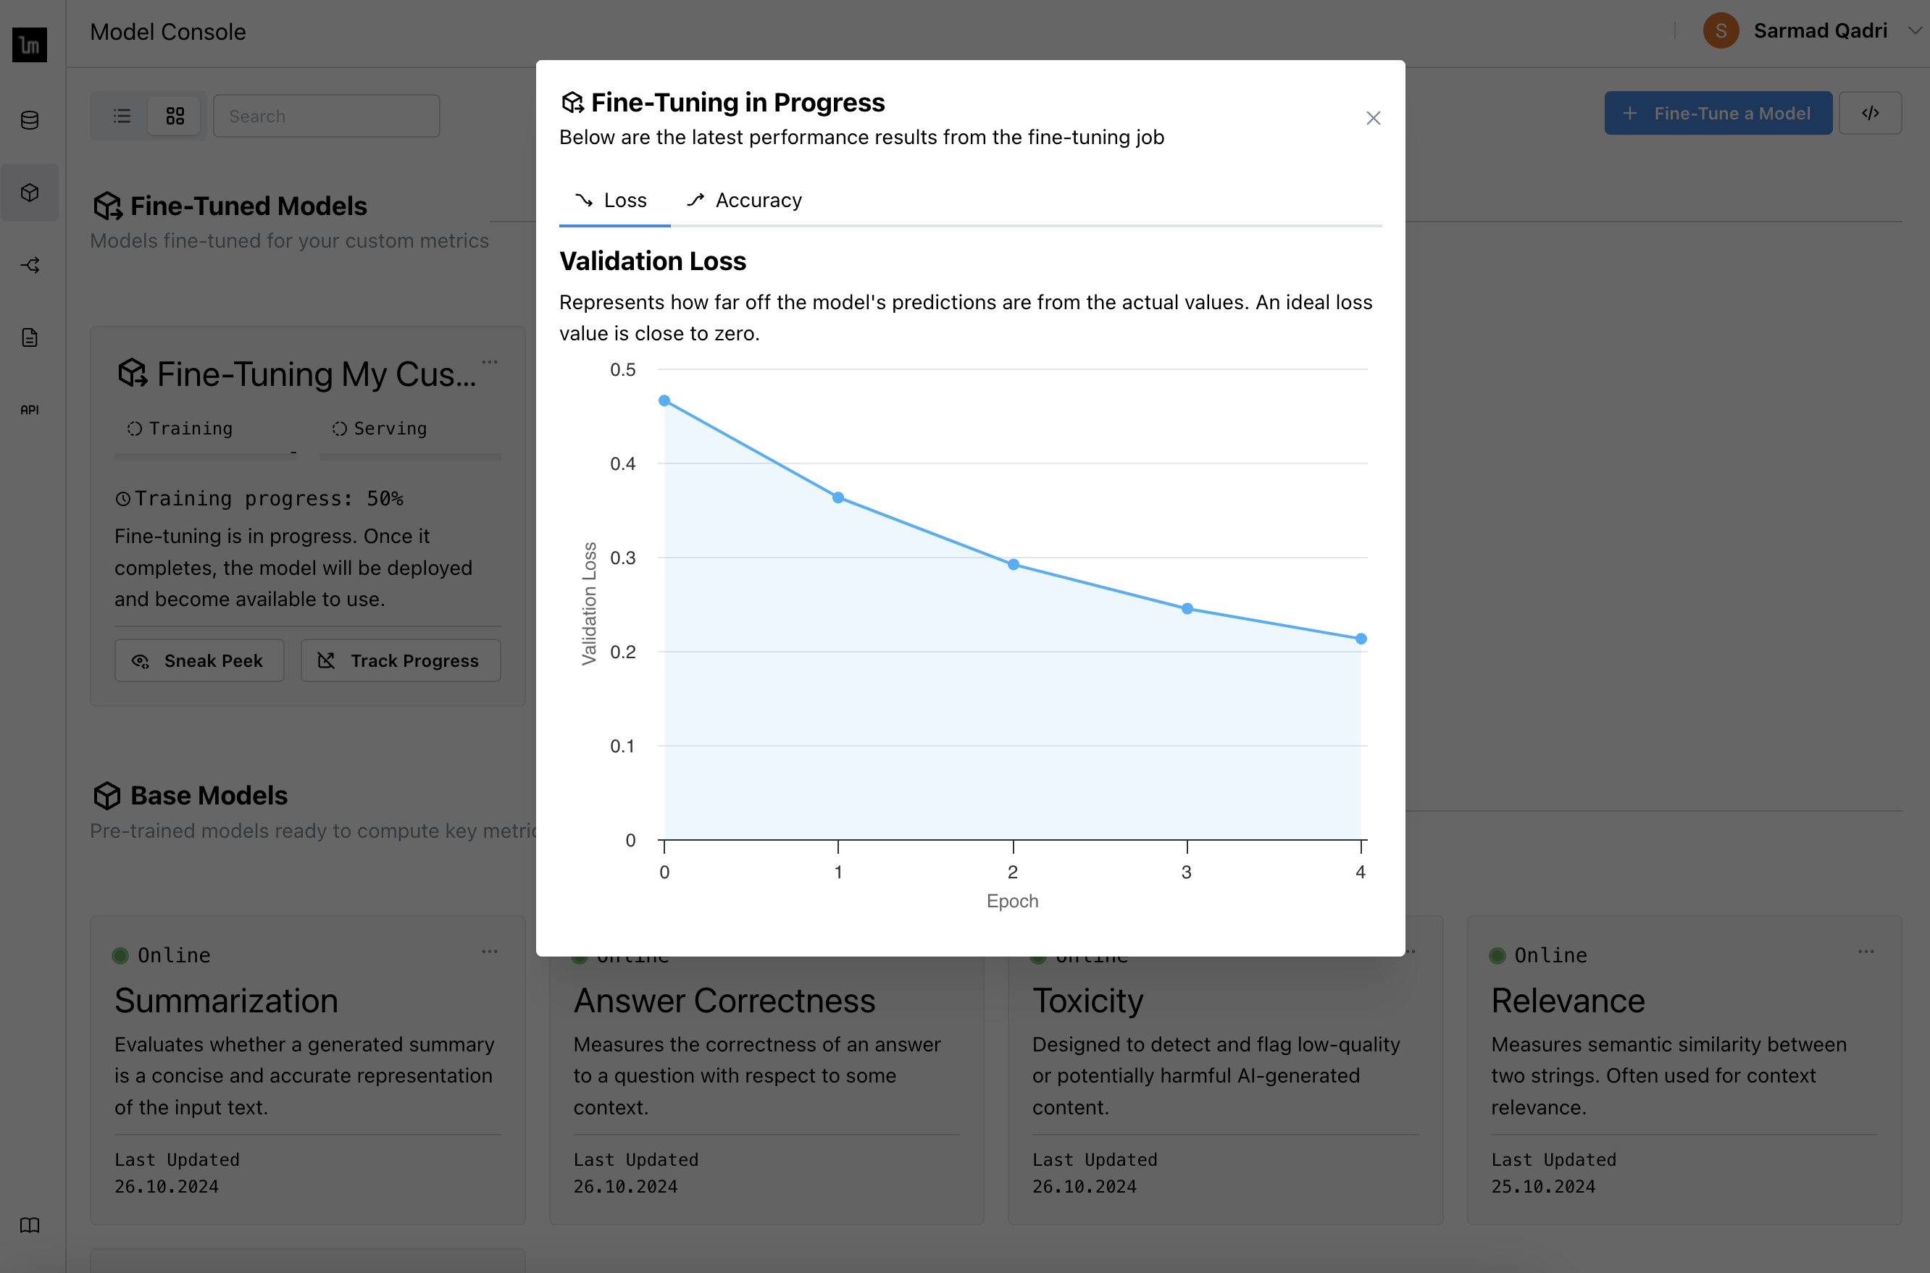This screenshot has height=1273, width=1930.
Task: Click the Search models field
Action: [327, 116]
